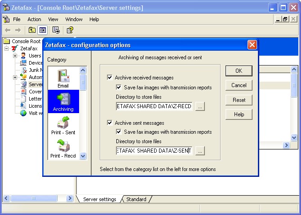Screen dimensions: 301x215
Task: Switch to the Standard tab
Action: click(x=136, y=199)
